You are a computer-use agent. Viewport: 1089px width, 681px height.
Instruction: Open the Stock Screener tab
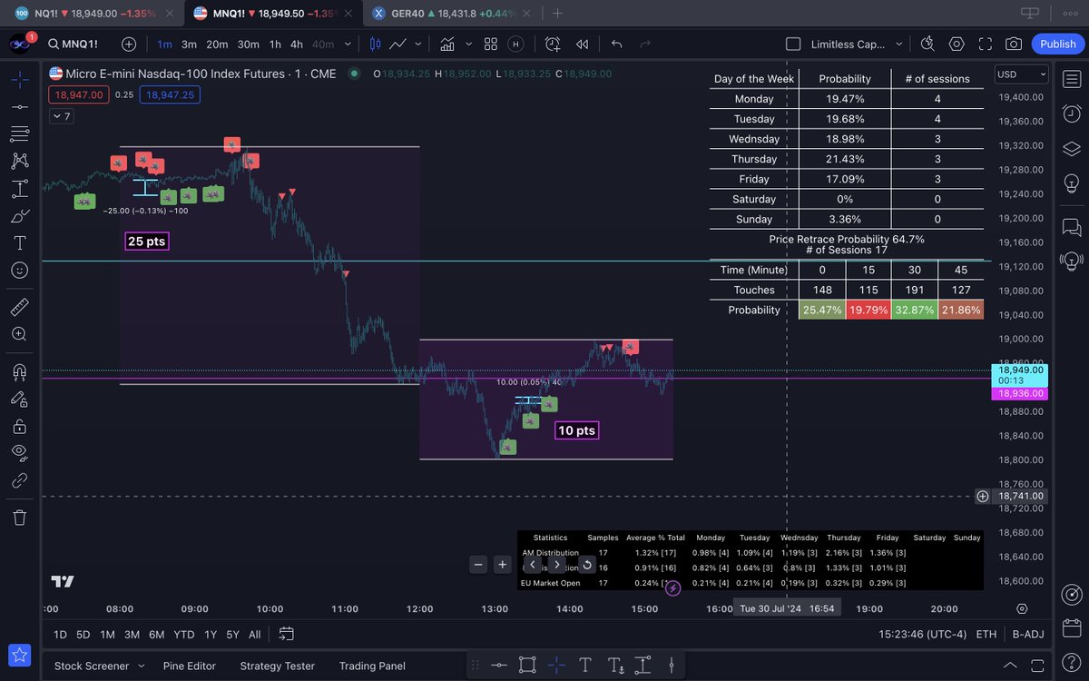(92, 666)
